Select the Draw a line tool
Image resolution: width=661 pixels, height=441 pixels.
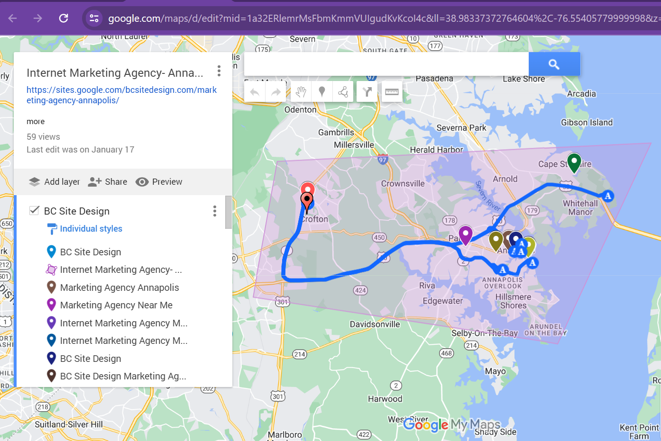coord(343,92)
